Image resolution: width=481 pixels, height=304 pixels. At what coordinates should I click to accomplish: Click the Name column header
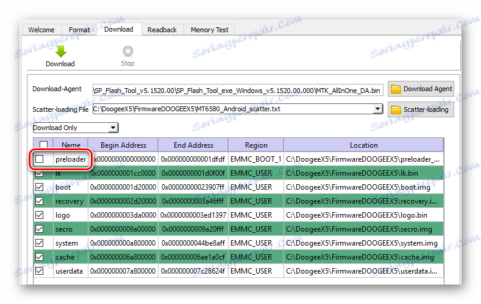pos(71,145)
